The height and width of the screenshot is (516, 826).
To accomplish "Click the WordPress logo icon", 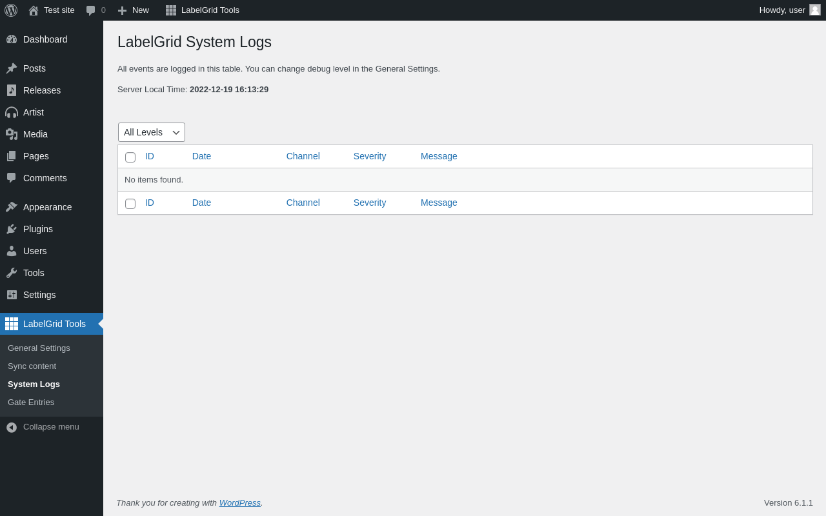I will (11, 10).
